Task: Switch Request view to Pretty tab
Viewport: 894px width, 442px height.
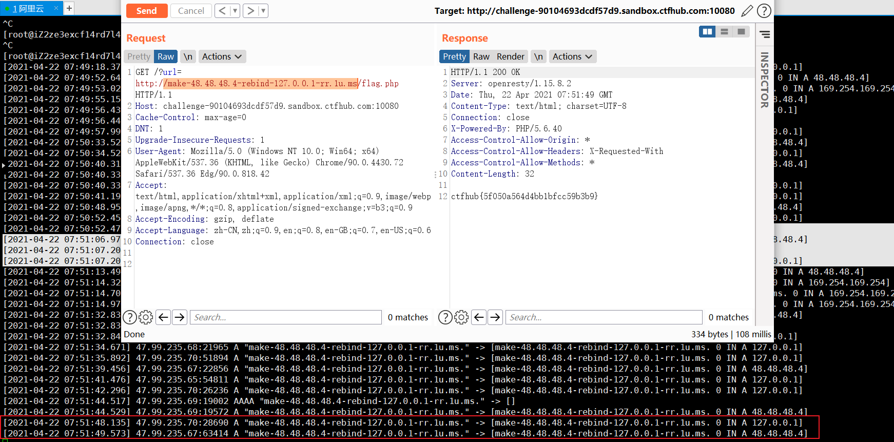Action: tap(139, 56)
